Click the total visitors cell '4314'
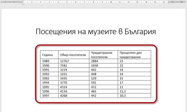Screen dimensions: 187x112 (x=74, y=87)
